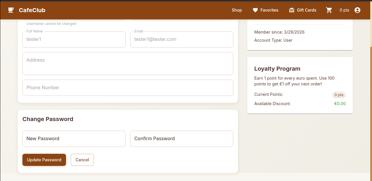Click the Cancel button
Screen dimensions: 372x181
point(82,160)
